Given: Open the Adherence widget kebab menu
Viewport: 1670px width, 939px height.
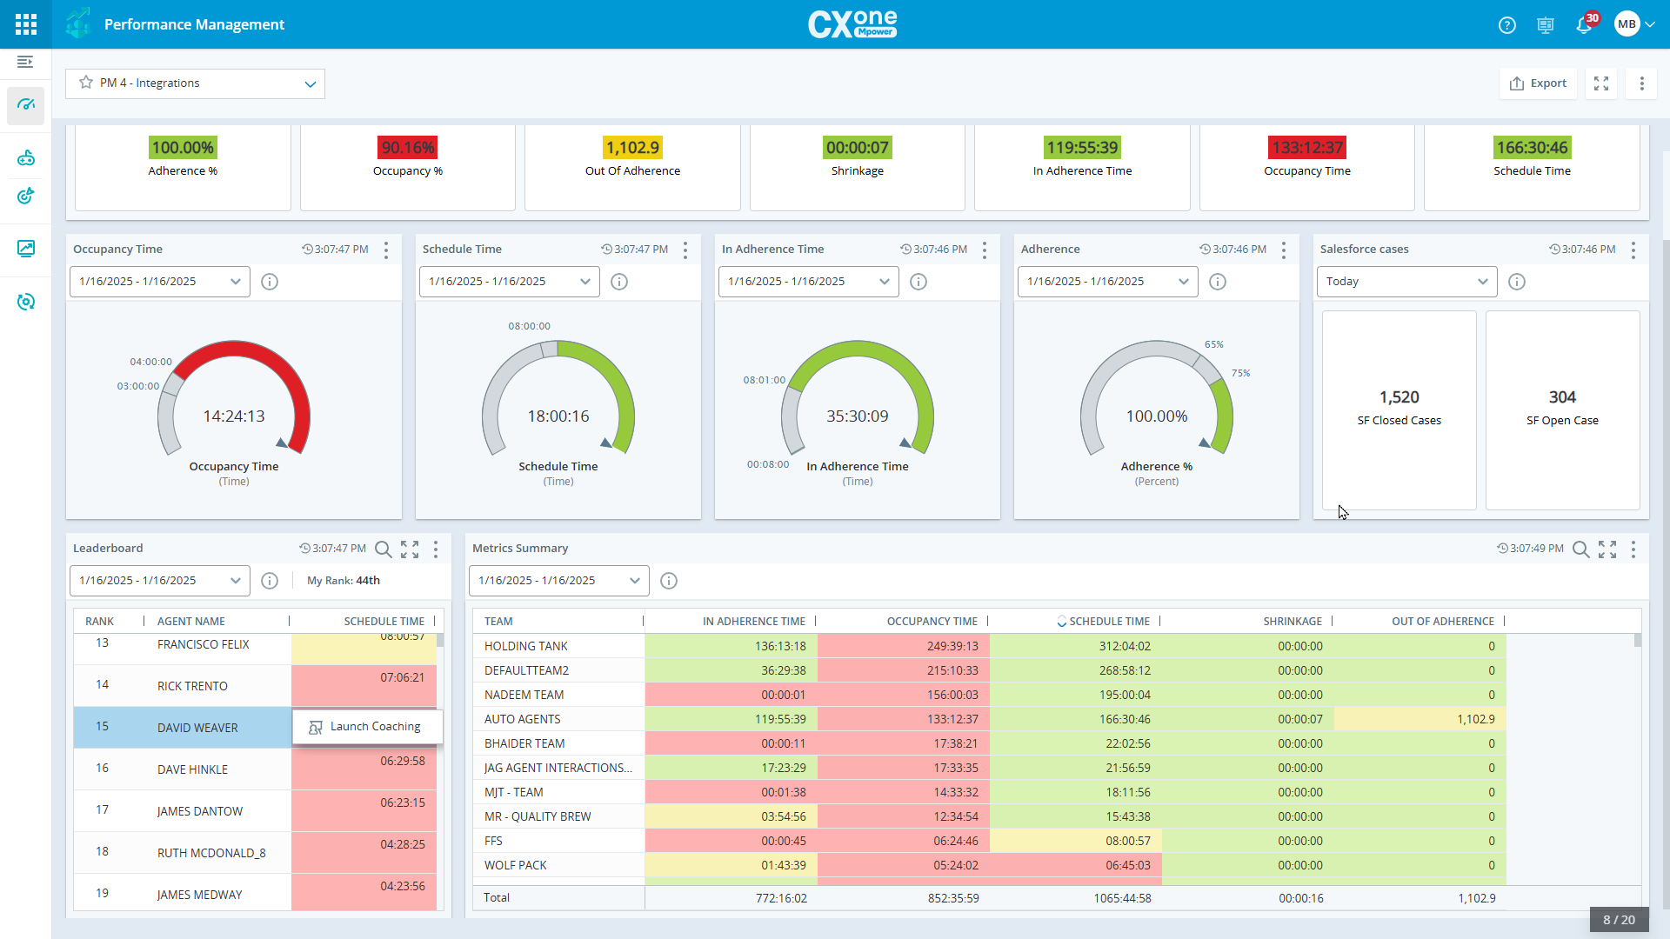Looking at the screenshot, I should coord(1284,250).
